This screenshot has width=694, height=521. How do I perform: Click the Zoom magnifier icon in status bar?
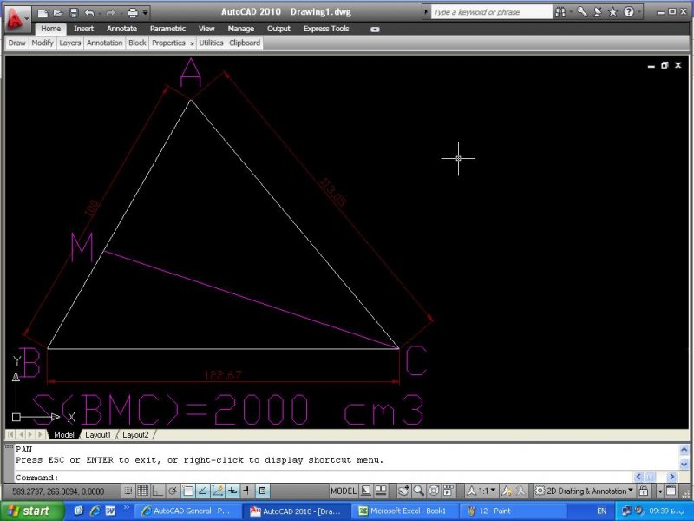point(419,491)
